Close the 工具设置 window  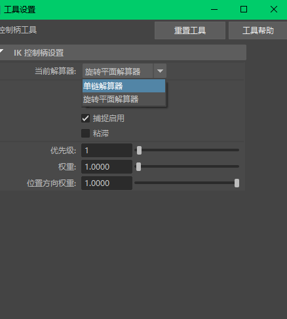coord(274,9)
